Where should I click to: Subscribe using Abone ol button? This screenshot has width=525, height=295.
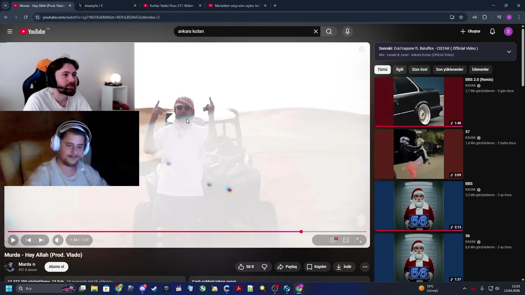(x=57, y=267)
